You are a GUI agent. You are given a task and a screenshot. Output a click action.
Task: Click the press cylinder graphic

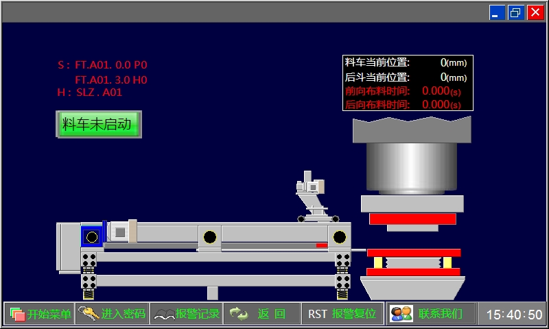click(x=411, y=168)
